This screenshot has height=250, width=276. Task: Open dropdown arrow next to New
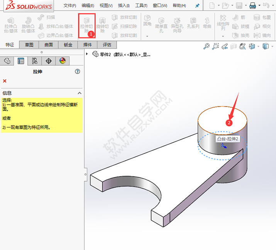[x=218, y=5]
